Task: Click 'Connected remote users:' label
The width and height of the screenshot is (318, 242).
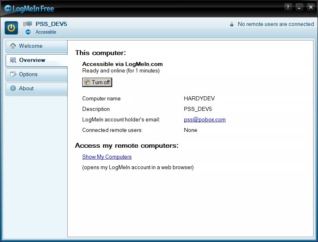Action: [112, 130]
